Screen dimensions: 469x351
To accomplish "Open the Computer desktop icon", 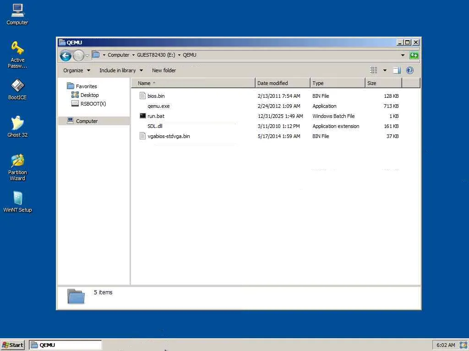I will tap(17, 14).
